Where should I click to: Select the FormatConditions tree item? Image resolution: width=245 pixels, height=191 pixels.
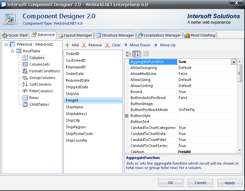click(45, 71)
